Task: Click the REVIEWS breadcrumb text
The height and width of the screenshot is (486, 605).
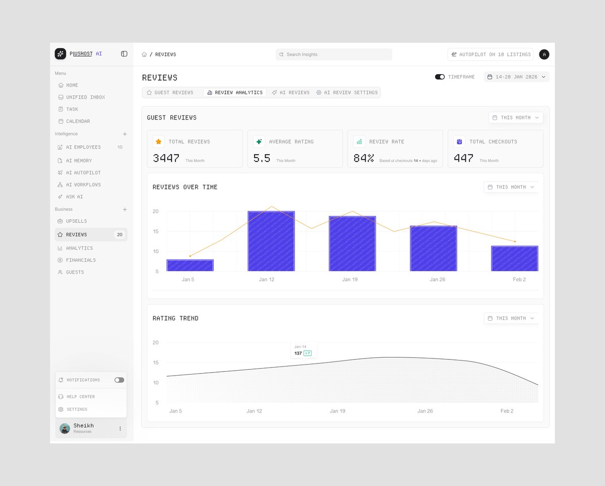Action: (x=165, y=54)
